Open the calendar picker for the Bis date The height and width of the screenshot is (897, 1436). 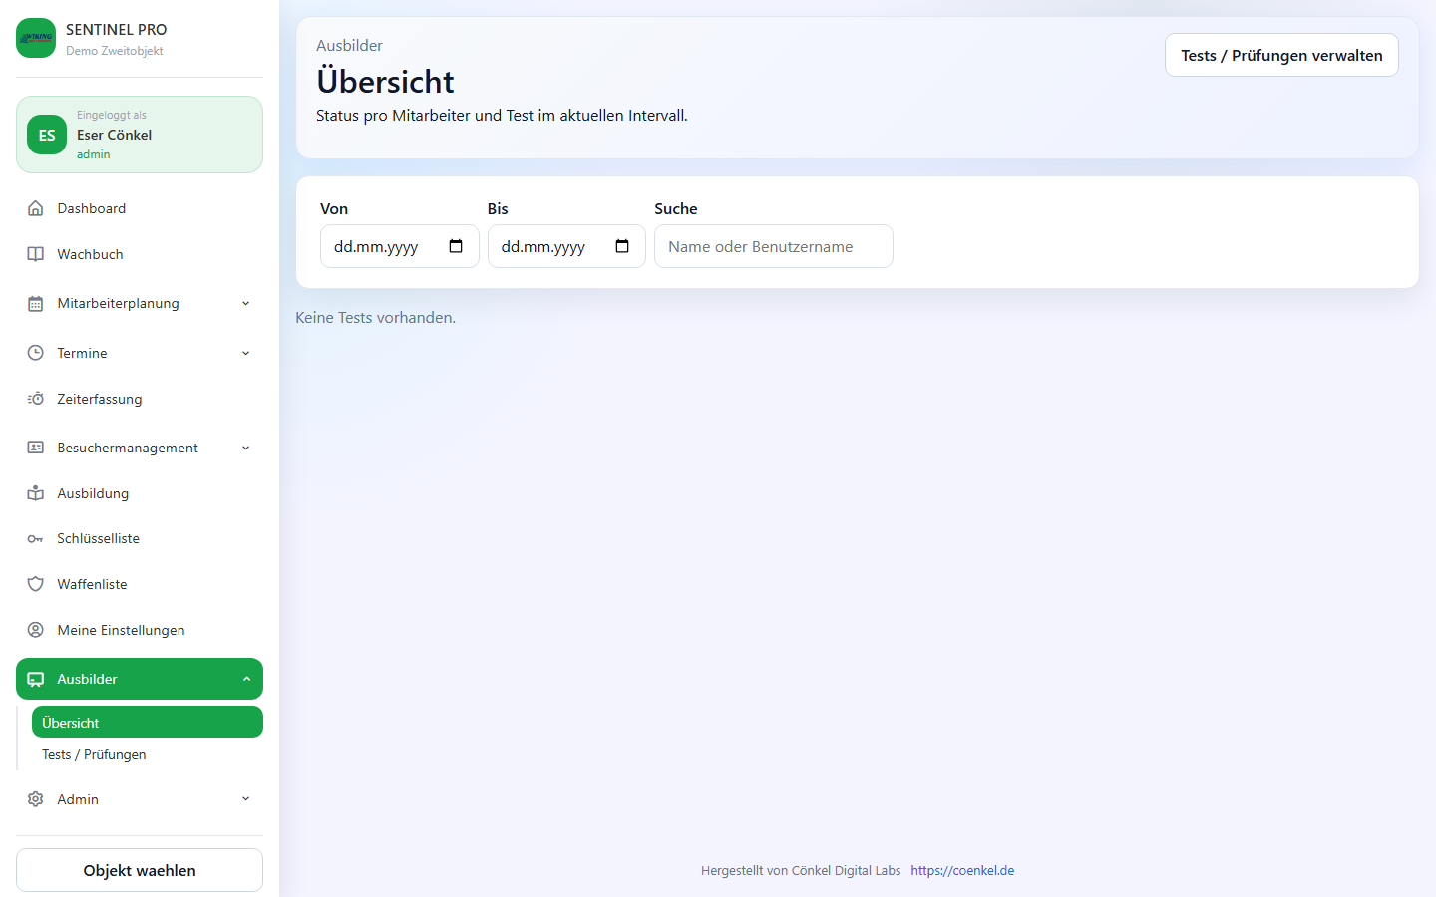coord(623,245)
